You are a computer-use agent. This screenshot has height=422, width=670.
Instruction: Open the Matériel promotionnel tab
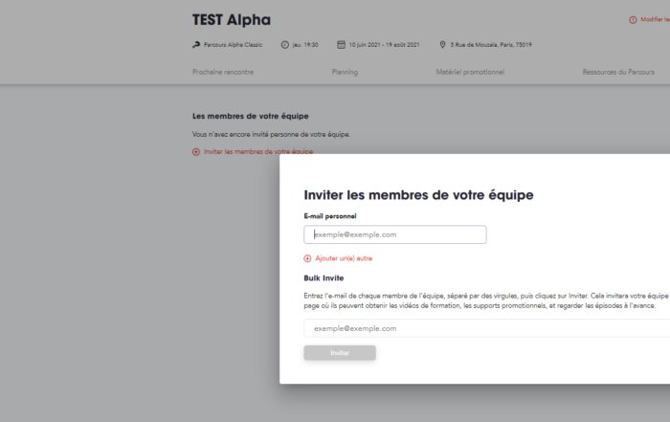[470, 72]
